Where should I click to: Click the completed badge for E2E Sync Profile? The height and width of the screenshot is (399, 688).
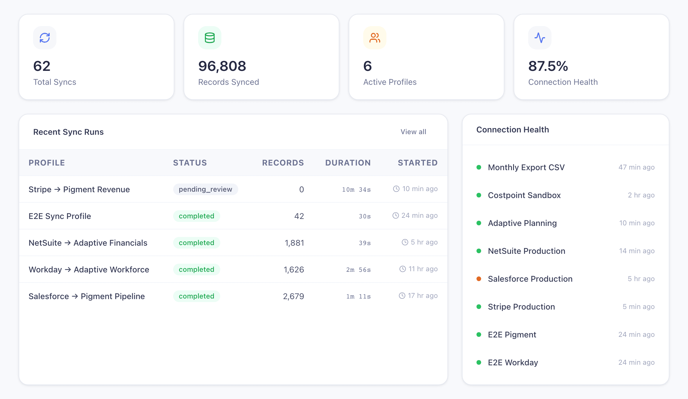pos(196,216)
